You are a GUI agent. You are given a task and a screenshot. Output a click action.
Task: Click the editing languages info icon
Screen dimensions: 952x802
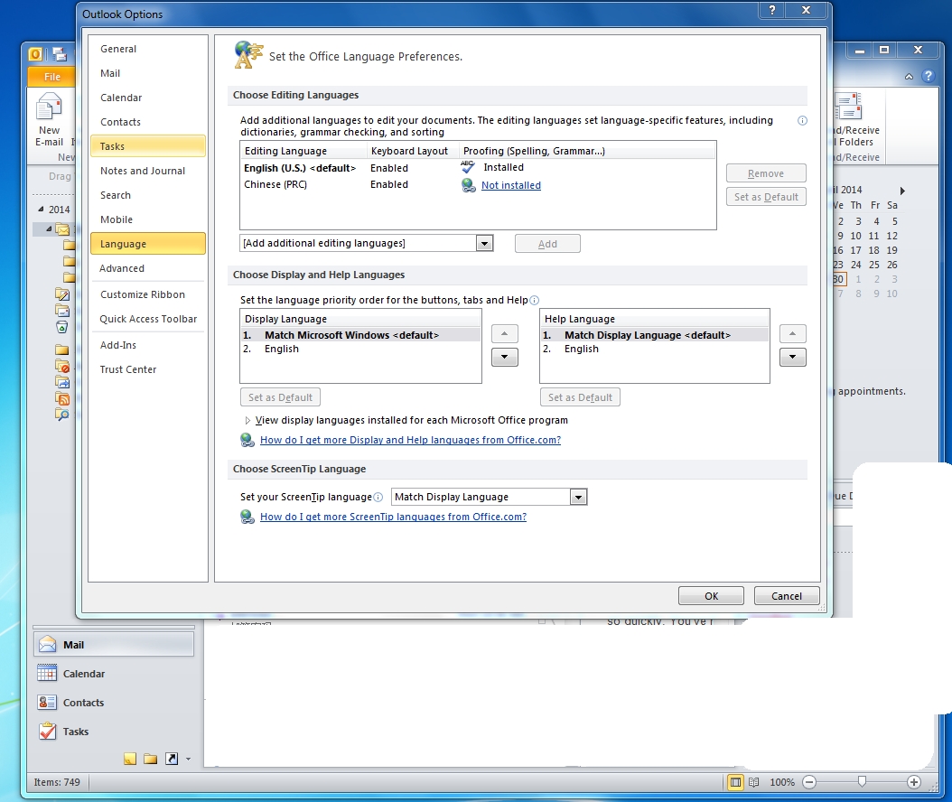click(802, 120)
